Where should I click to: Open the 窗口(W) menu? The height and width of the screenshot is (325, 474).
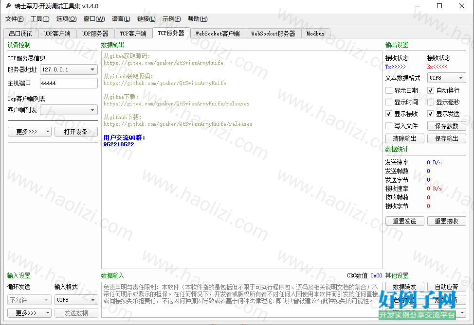(94, 19)
